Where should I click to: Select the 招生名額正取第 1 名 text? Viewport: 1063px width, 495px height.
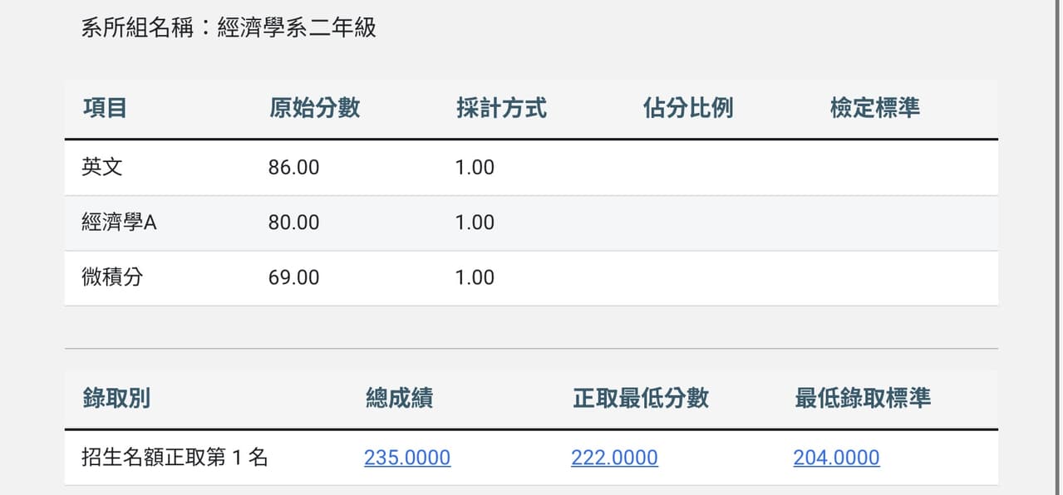click(175, 458)
